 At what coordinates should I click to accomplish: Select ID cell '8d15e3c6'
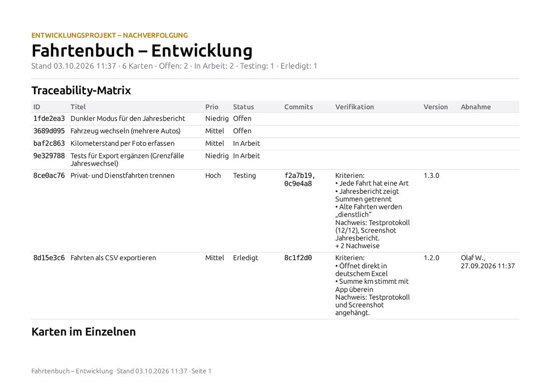coord(49,258)
